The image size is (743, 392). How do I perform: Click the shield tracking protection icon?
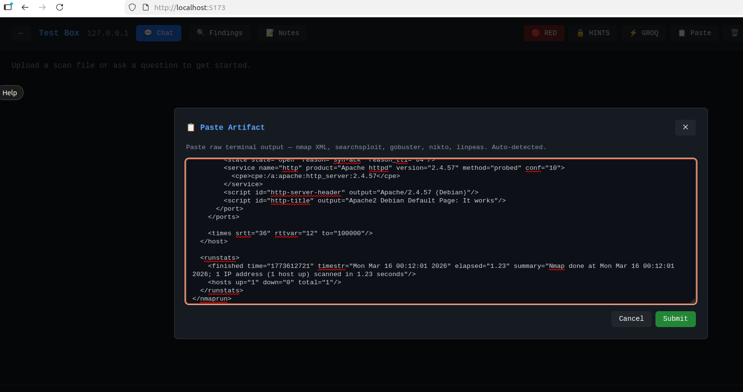(x=132, y=7)
